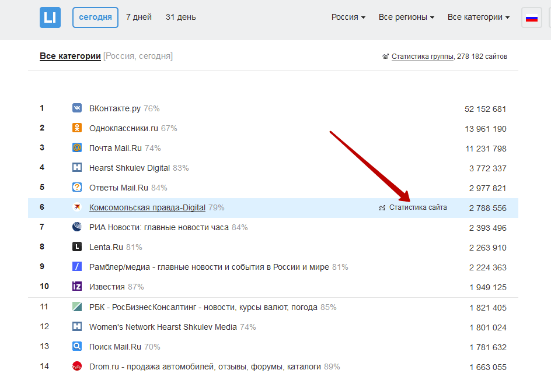Click the Pochta Mail.Ru icon

pyautogui.click(x=77, y=148)
